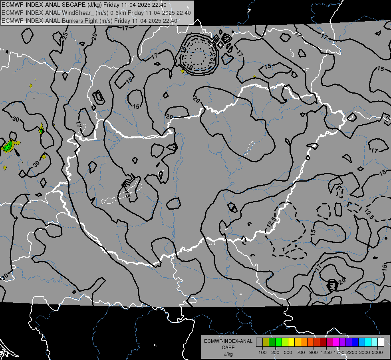The height and width of the screenshot is (360, 391).
Task: Click the WindShear 0-6km header line
Action: tap(96, 13)
